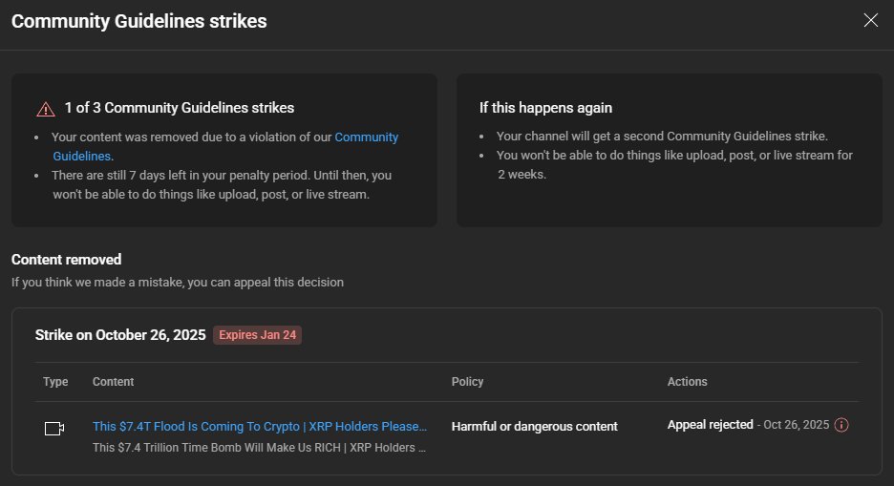Close the Community Guidelines strikes dialog
Image resolution: width=894 pixels, height=486 pixels.
(x=871, y=20)
